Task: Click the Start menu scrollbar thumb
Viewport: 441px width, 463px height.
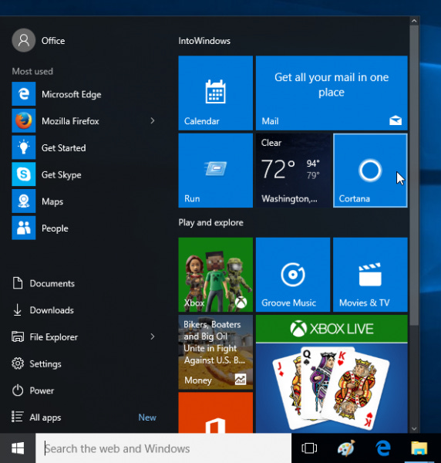Action: [414, 175]
